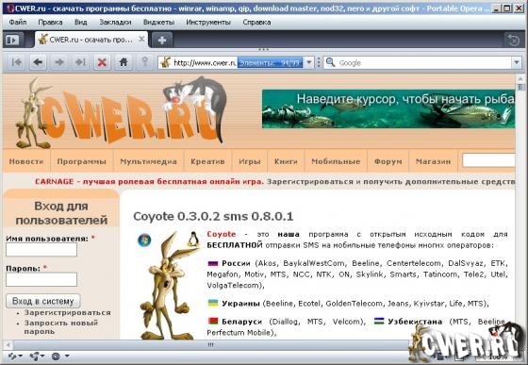This screenshot has height=365, width=528.
Task: Open the Инструменты menu
Action: point(208,23)
